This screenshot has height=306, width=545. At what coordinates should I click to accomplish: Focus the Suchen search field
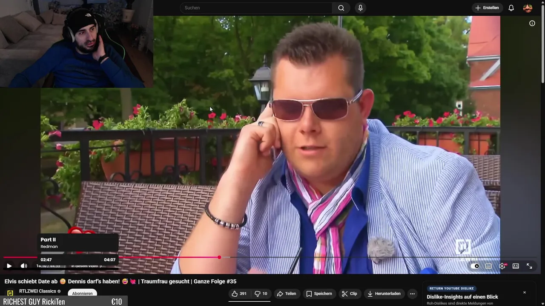(256, 8)
